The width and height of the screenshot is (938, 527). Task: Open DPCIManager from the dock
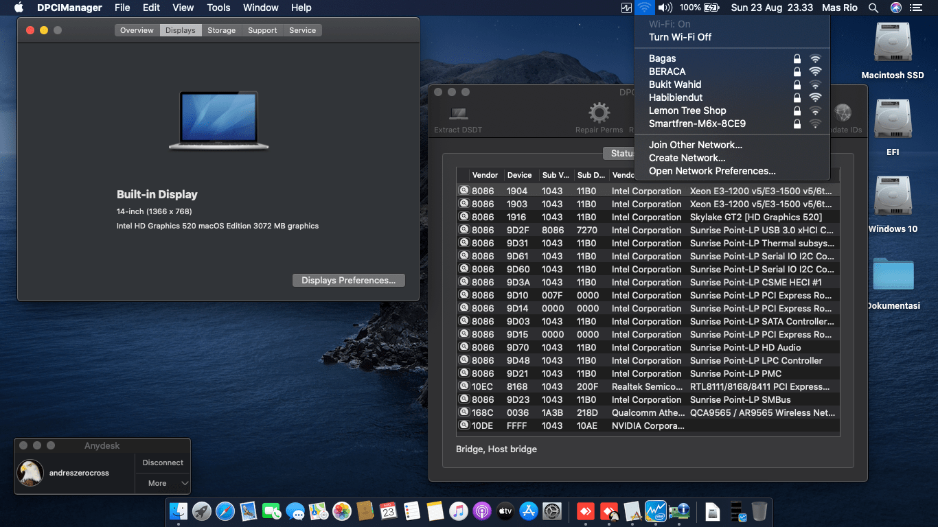679,511
